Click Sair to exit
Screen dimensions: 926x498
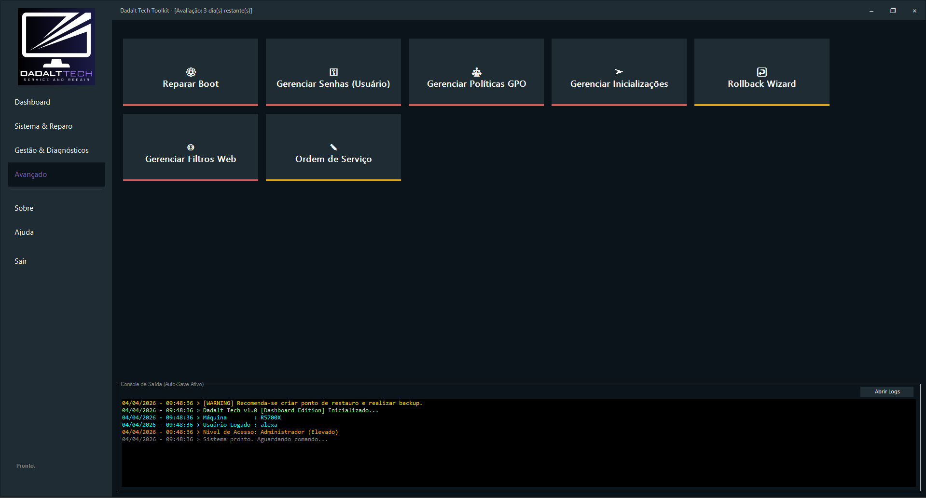point(56,261)
